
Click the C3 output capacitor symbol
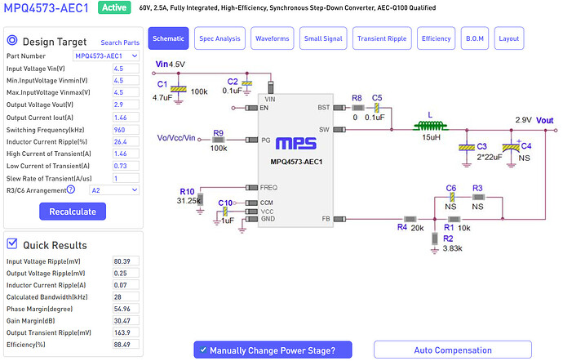click(x=467, y=147)
